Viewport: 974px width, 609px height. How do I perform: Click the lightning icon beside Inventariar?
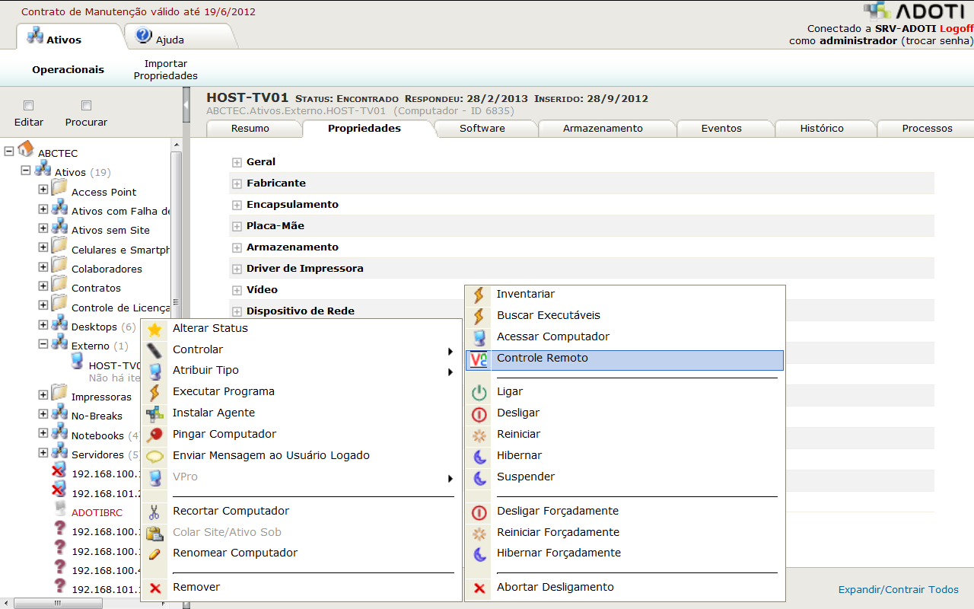coord(479,295)
